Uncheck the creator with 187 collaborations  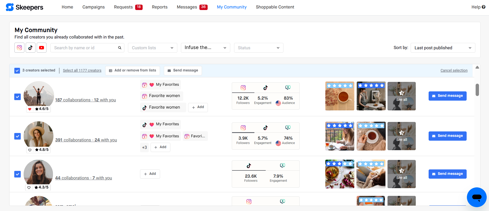(x=17, y=97)
